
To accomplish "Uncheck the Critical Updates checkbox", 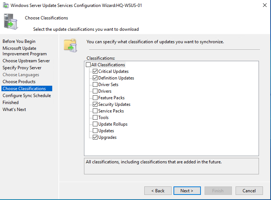I will pos(95,71).
